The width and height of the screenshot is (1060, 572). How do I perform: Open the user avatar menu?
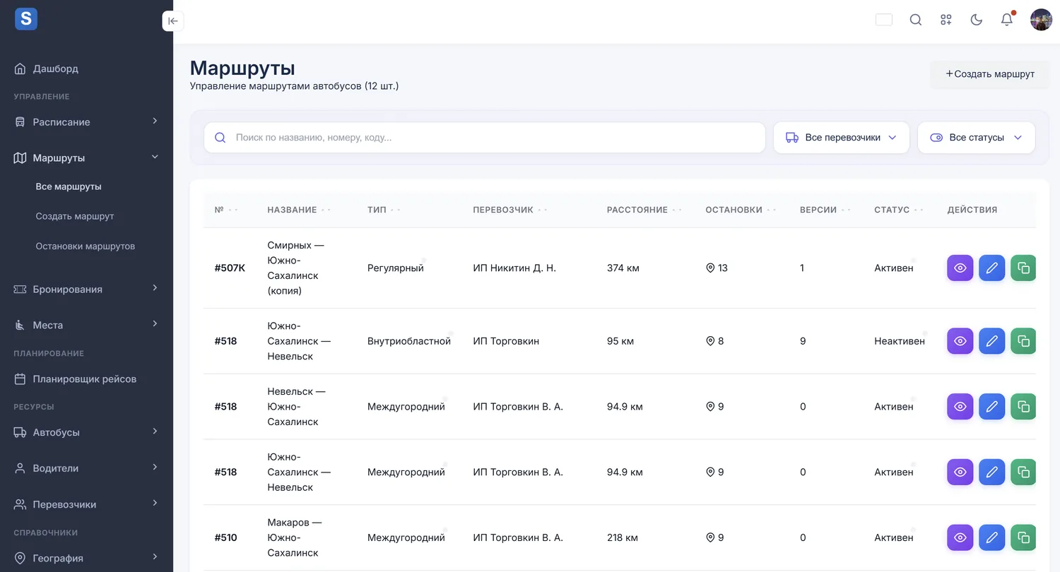coord(1041,20)
